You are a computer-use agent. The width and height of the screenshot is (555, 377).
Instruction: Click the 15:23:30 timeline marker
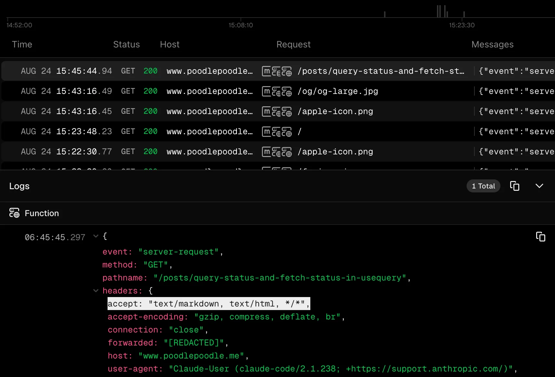(462, 25)
